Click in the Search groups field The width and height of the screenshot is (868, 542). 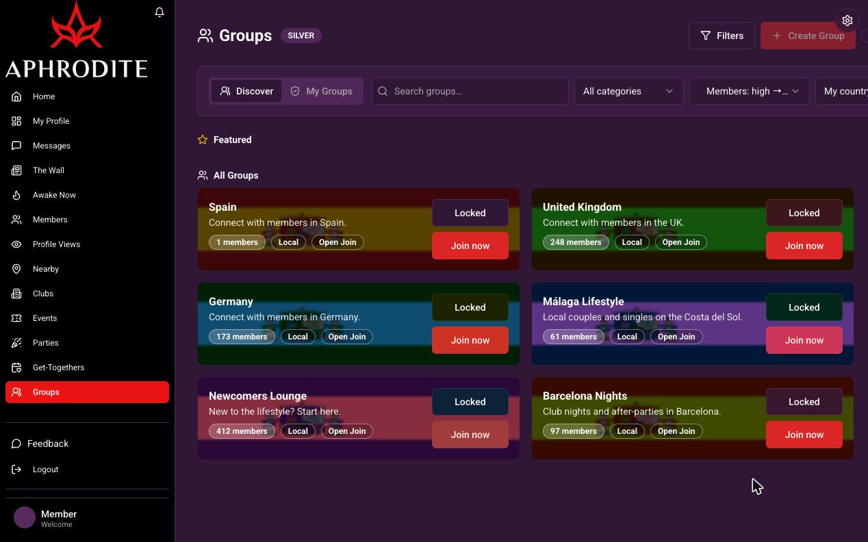click(x=470, y=91)
